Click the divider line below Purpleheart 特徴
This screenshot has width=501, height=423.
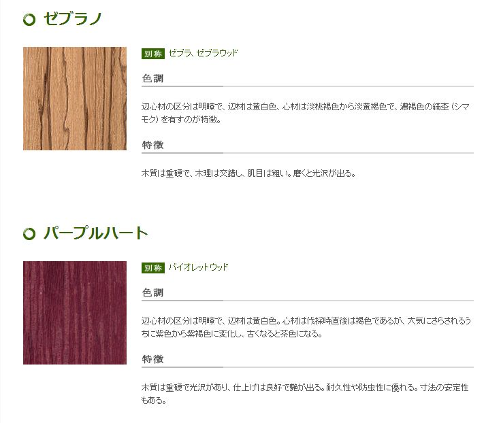click(308, 367)
